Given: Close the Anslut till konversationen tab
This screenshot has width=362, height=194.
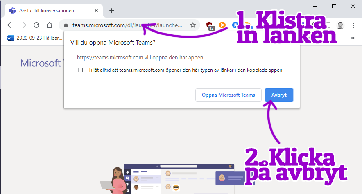Looking at the screenshot, I should 96,11.
